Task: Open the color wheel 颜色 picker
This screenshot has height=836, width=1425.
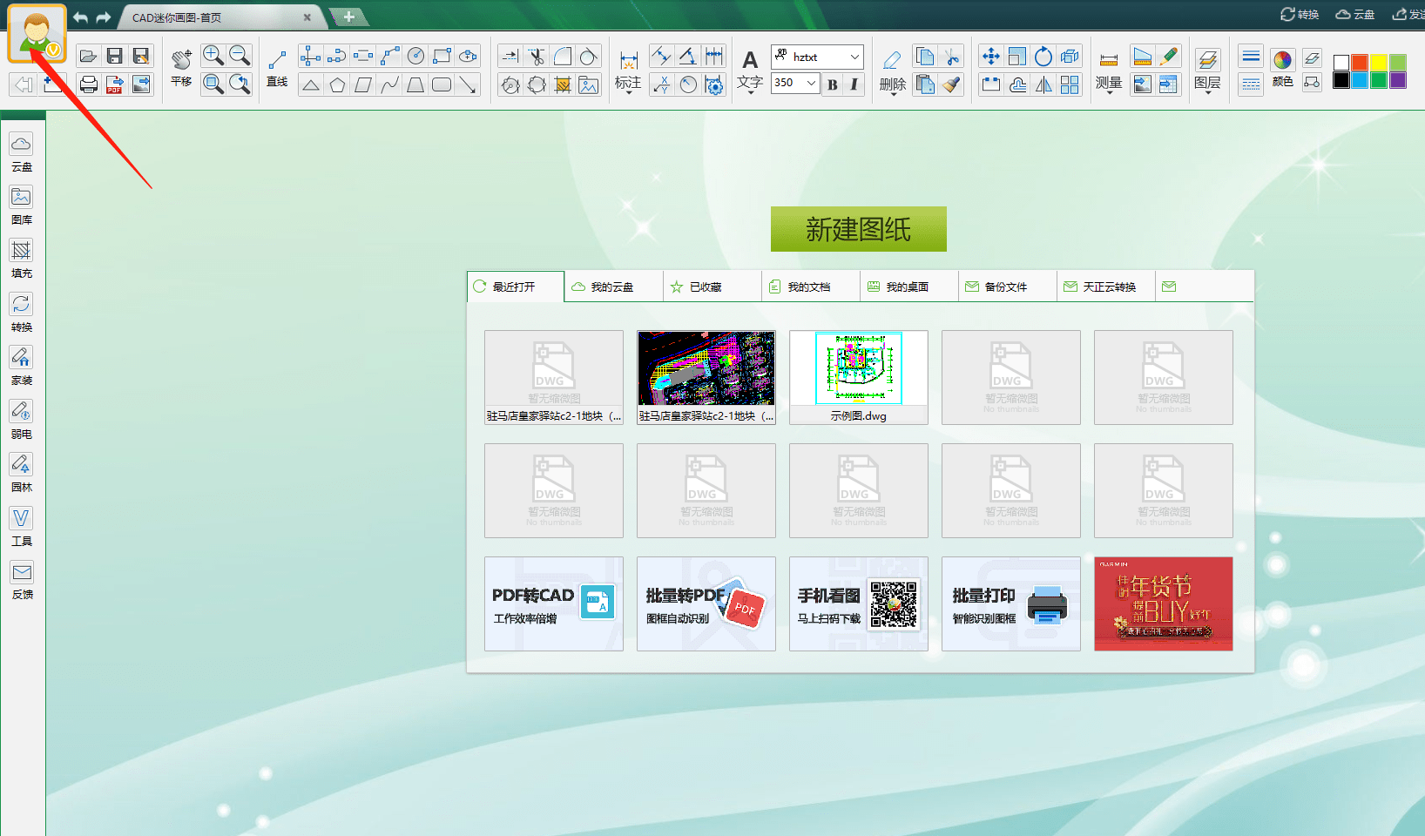Action: tap(1282, 68)
